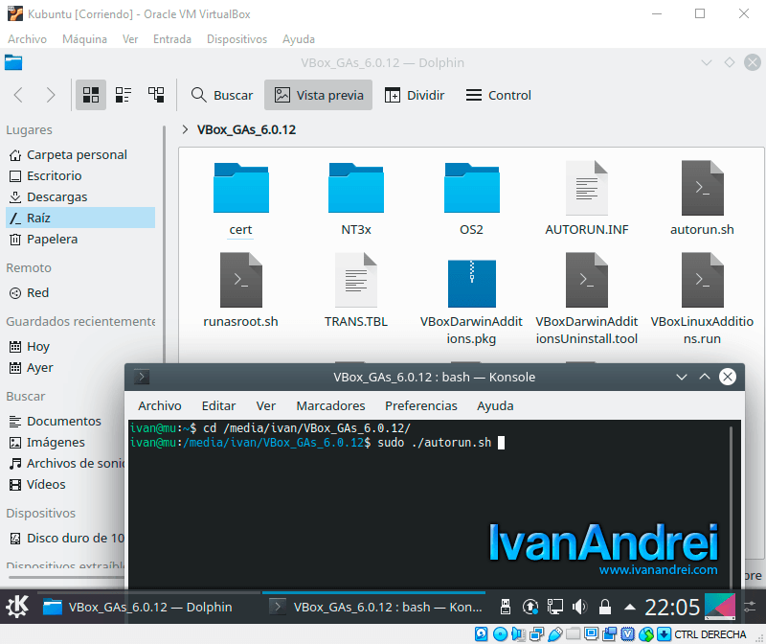Show files saved Hoy

80,347
